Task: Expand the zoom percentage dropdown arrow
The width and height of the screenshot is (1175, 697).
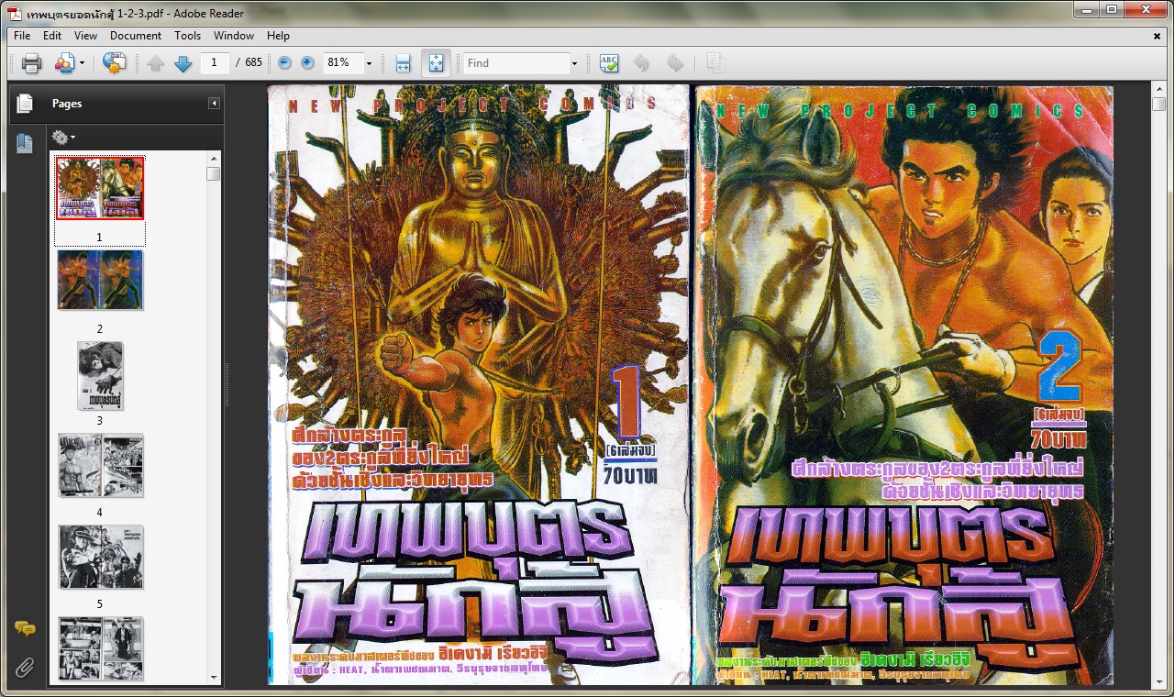Action: click(369, 63)
